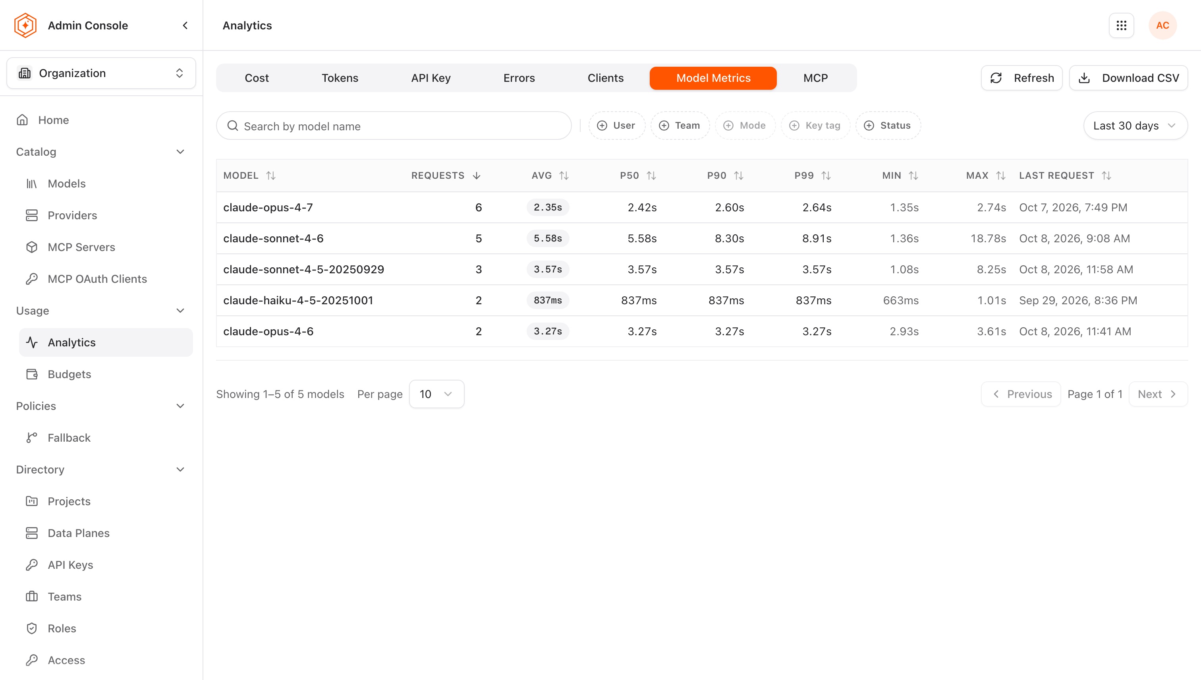Sort by P99 column
Screen dimensions: 1201x680
pos(826,176)
